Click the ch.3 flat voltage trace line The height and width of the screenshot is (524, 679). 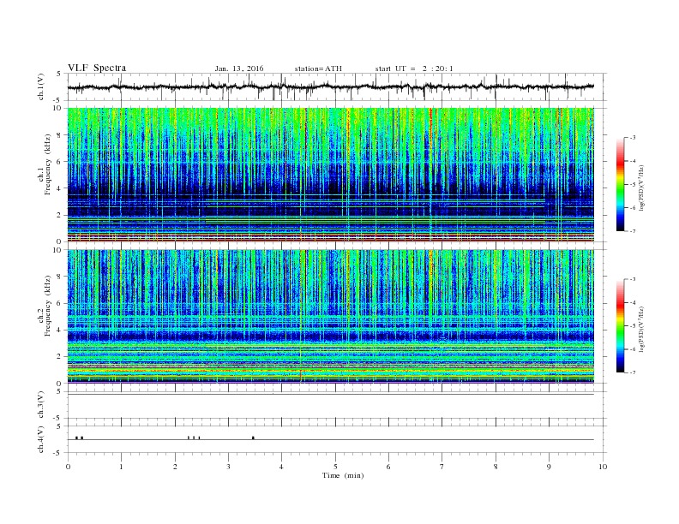tap(331, 395)
